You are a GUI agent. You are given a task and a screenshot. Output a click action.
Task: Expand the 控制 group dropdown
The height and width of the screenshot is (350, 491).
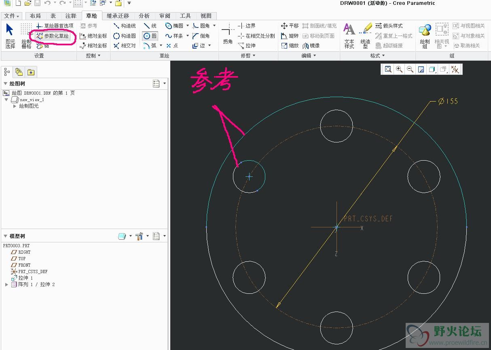pos(93,56)
